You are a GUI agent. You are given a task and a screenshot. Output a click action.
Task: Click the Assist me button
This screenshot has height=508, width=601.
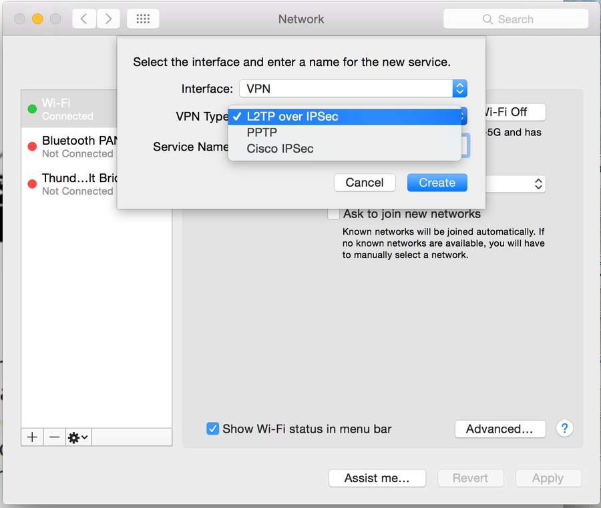point(377,478)
